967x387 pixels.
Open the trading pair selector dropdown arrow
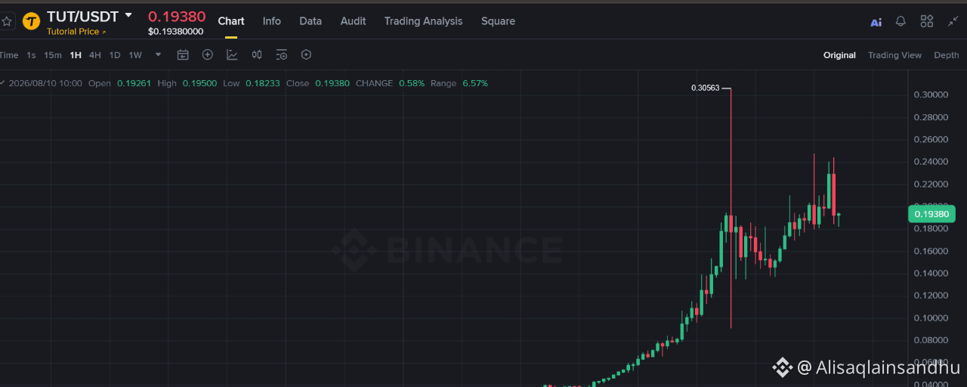tap(128, 15)
